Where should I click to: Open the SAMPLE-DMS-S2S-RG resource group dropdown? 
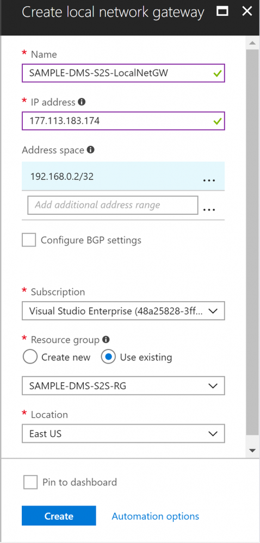[123, 385]
